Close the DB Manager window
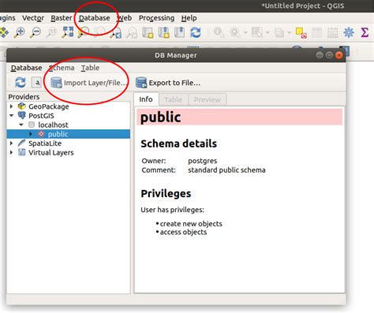374x313 pixels. coord(339,55)
